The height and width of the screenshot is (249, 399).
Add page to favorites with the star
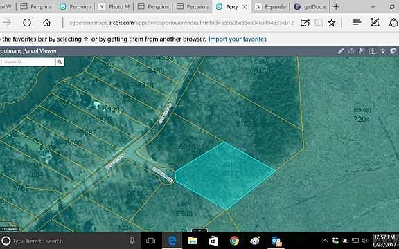click(331, 23)
